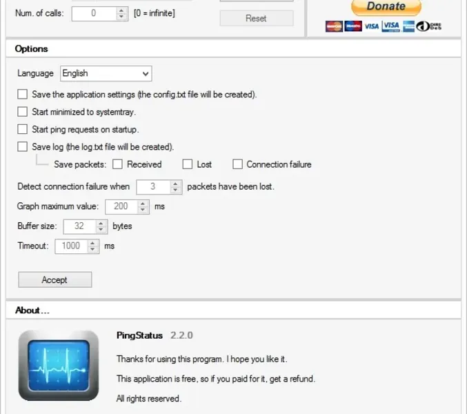Increase the Buffer size value

(101, 224)
